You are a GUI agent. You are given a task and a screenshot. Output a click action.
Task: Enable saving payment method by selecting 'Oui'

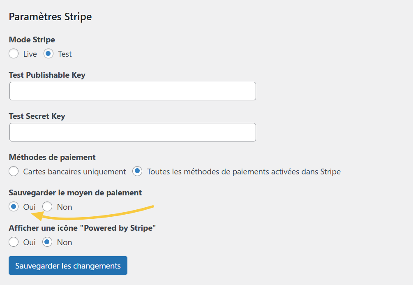tap(13, 206)
